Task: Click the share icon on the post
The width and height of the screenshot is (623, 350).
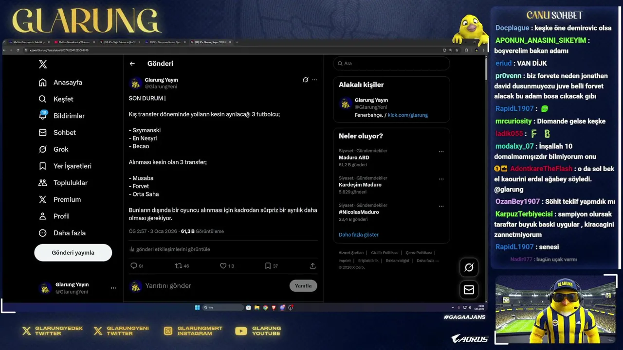Action: 312,266
